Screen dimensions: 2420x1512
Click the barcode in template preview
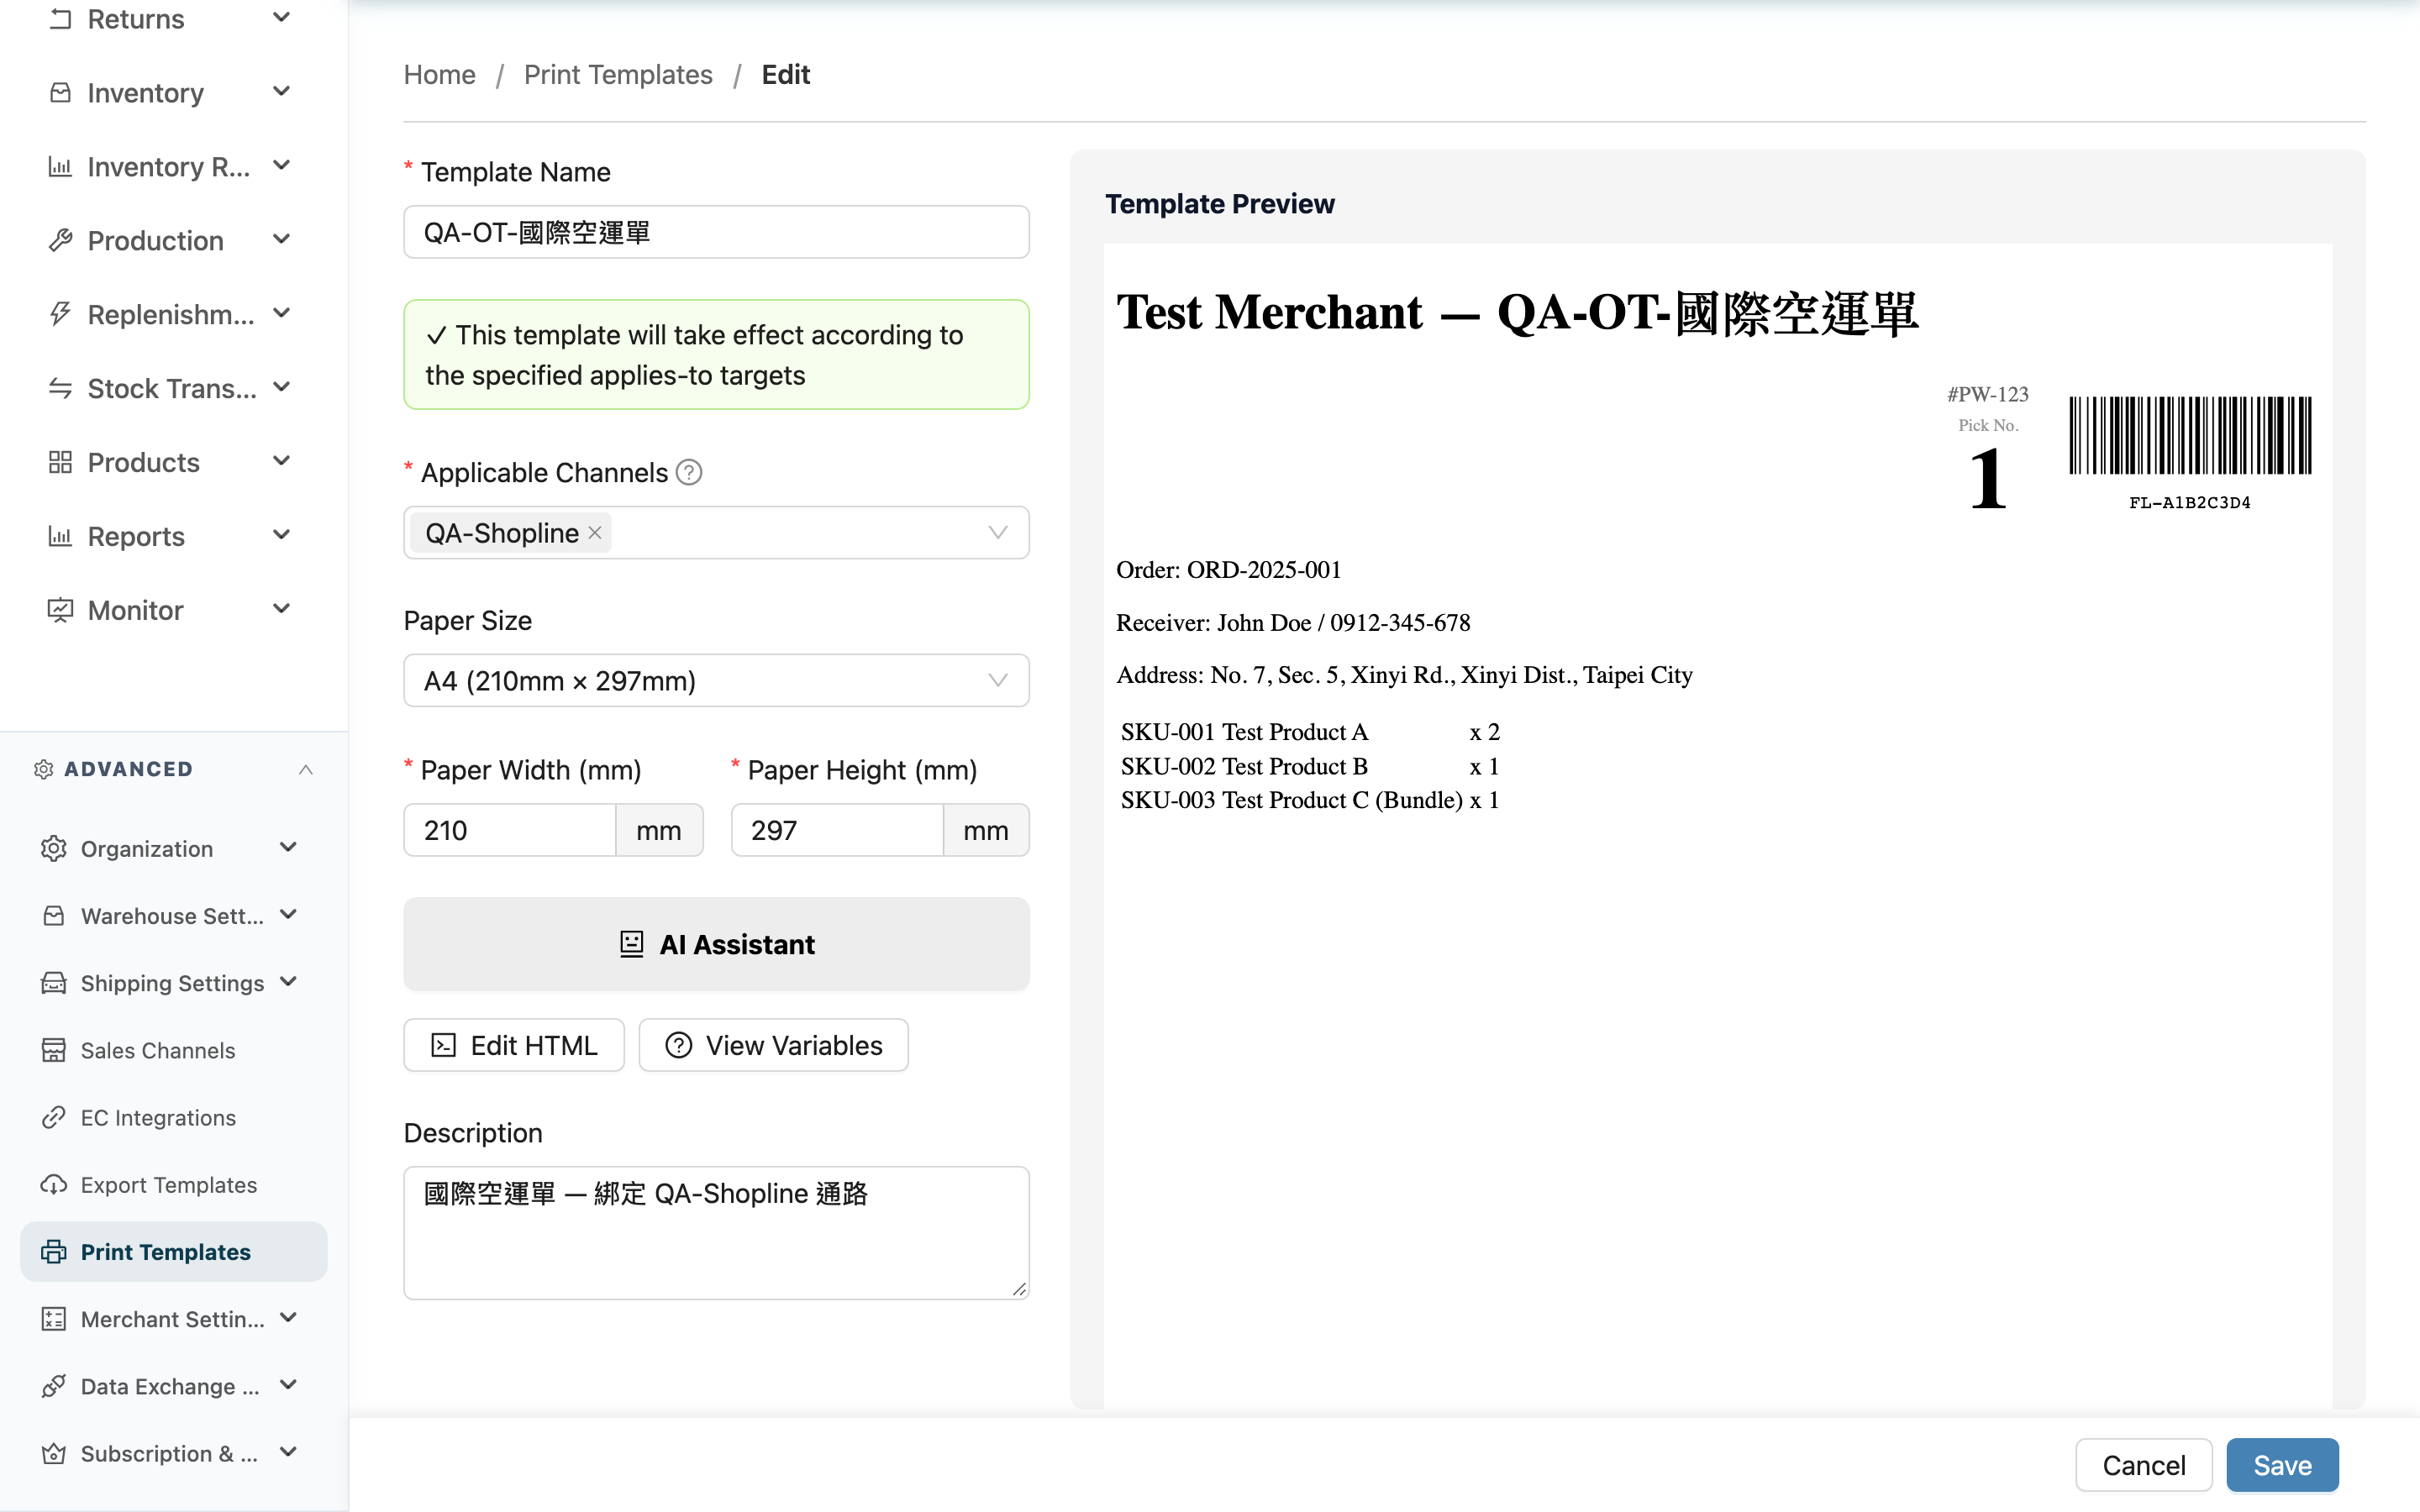[x=2190, y=436]
